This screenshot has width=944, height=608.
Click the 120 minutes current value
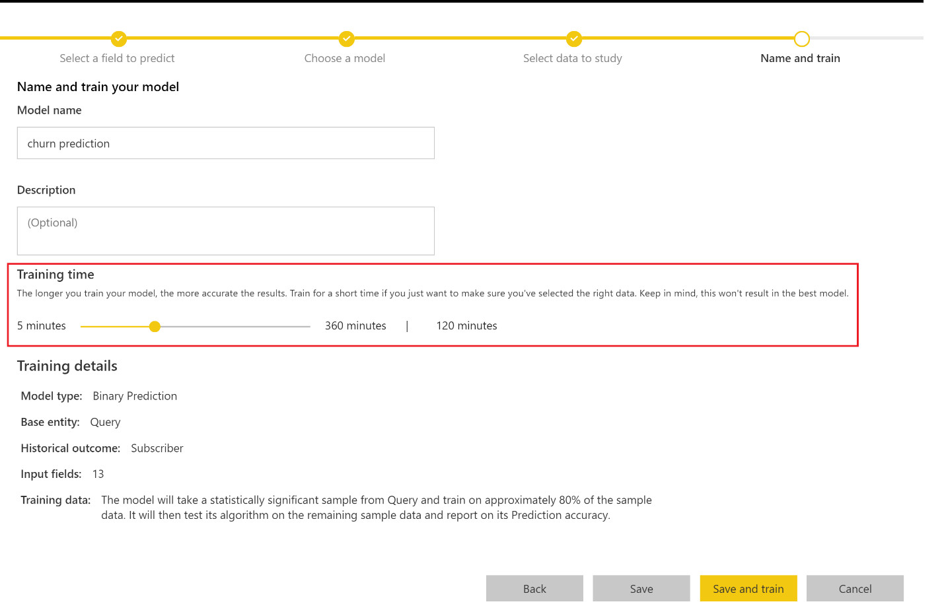tap(466, 325)
